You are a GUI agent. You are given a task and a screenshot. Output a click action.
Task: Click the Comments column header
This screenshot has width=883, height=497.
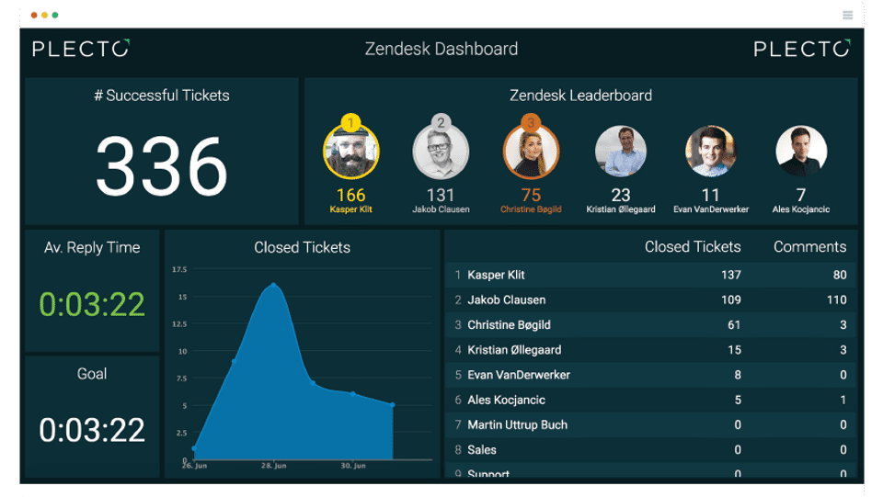tap(809, 247)
